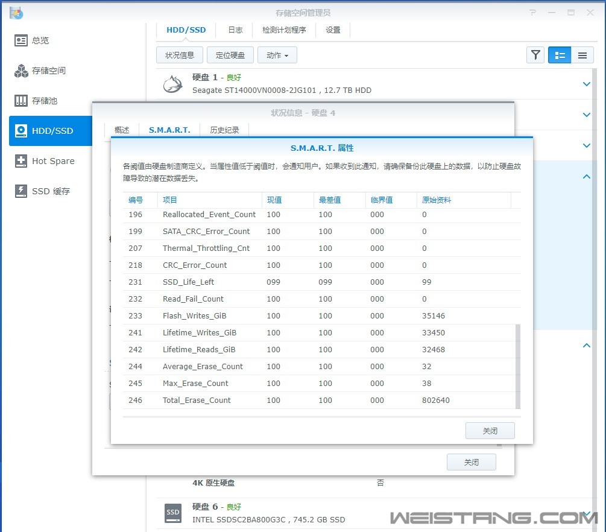606x532 pixels.
Task: Click the Storage Manager app icon in title bar
Action: pyautogui.click(x=16, y=13)
